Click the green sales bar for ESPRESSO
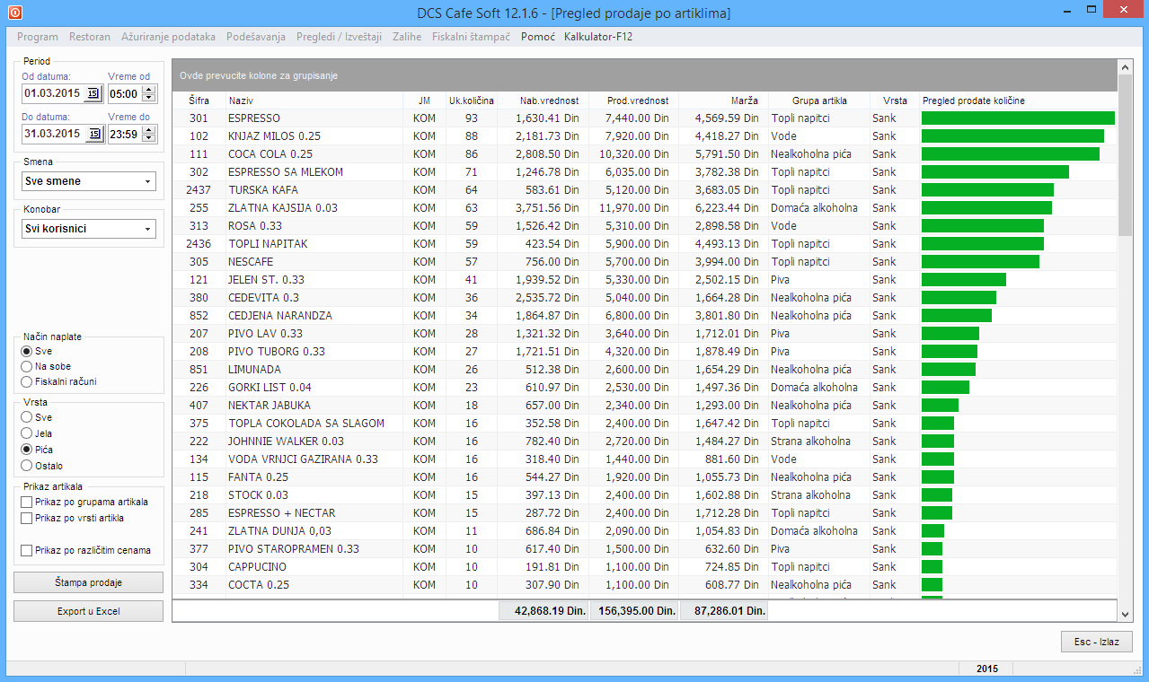1149x682 pixels. (x=1017, y=118)
